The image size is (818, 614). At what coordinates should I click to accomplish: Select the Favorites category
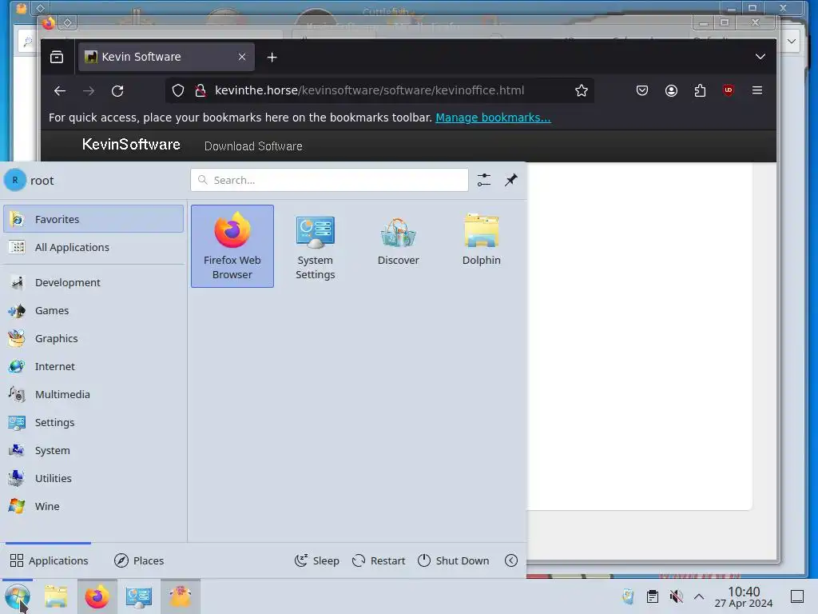[93, 219]
